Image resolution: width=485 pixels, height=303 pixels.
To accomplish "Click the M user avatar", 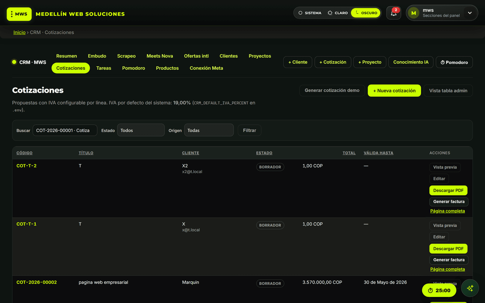I will (413, 13).
